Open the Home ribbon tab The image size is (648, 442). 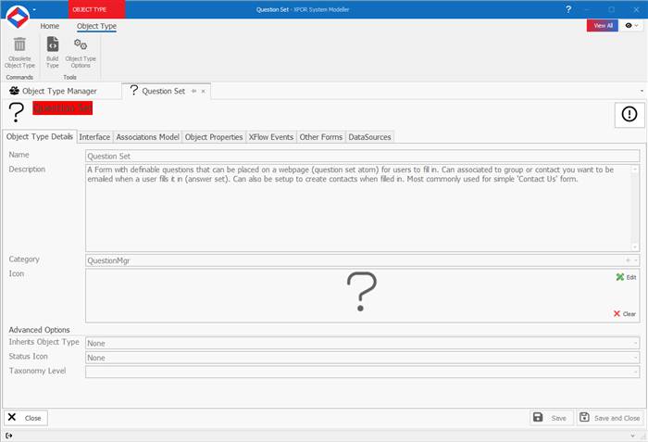tap(50, 26)
